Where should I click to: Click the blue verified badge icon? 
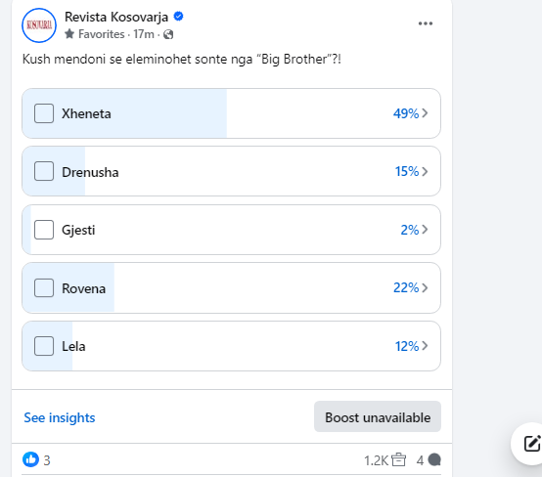(x=178, y=17)
